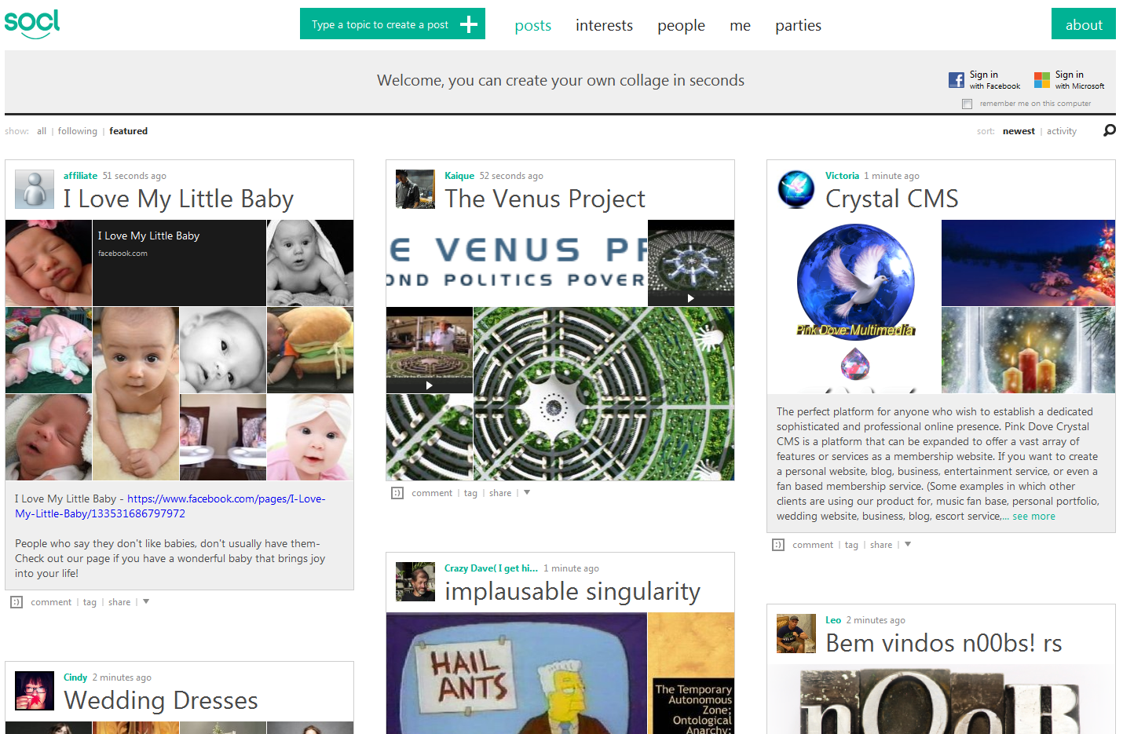Enable remember me on this computer
The image size is (1123, 734).
click(967, 104)
